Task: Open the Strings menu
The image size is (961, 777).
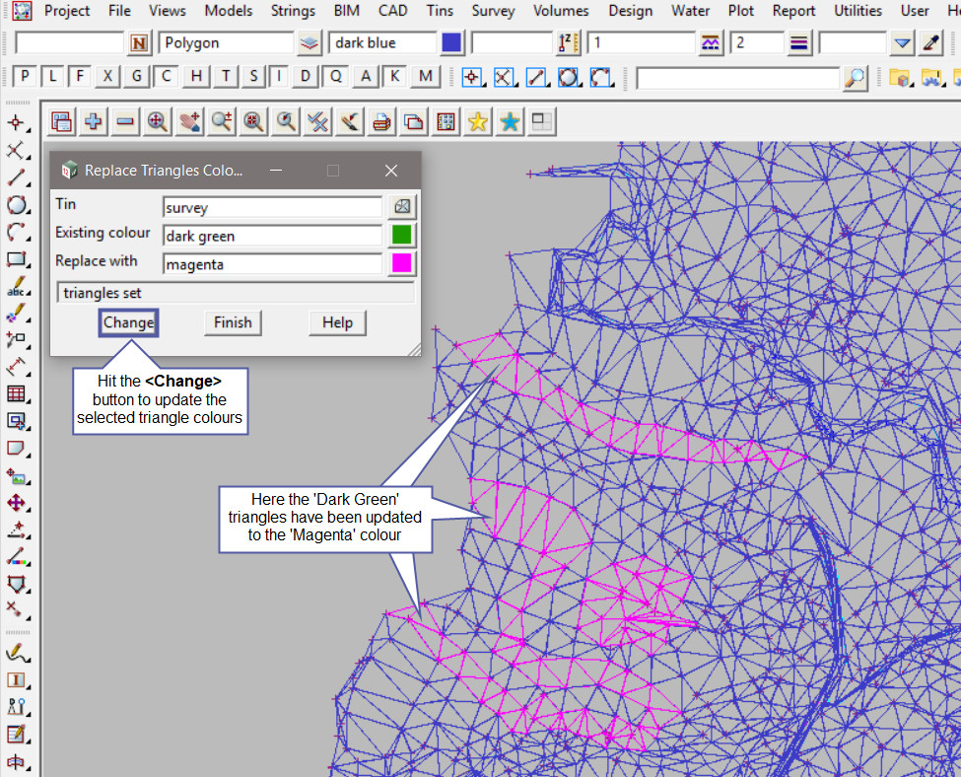Action: click(291, 11)
